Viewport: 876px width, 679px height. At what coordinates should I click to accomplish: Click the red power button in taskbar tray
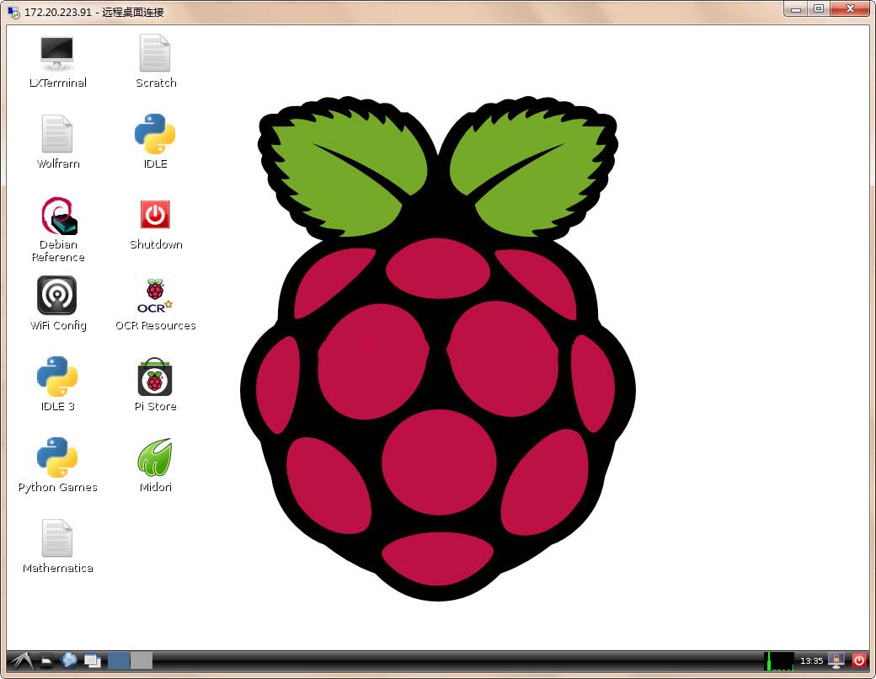[x=859, y=660]
